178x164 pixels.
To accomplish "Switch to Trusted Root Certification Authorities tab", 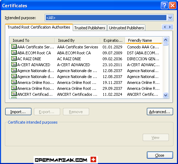I will pyautogui.click(x=39, y=27).
